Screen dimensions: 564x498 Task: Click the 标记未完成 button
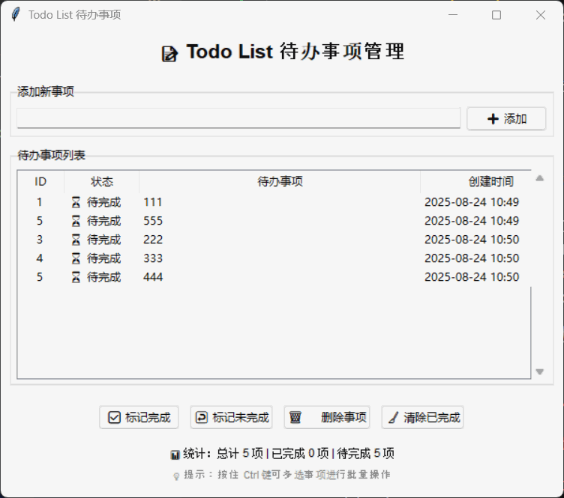(231, 417)
